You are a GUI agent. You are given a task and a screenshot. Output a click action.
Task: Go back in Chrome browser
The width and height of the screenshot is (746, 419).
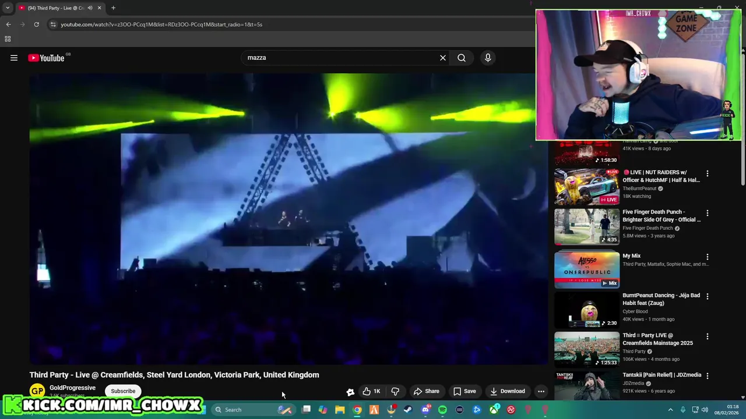click(8, 24)
